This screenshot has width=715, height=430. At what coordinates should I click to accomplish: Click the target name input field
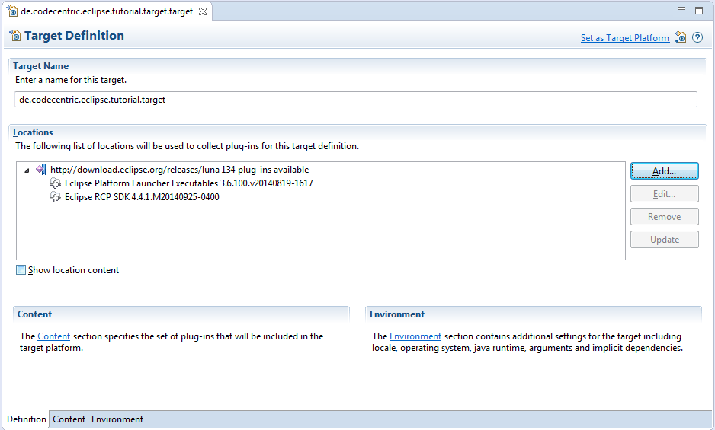tap(355, 100)
